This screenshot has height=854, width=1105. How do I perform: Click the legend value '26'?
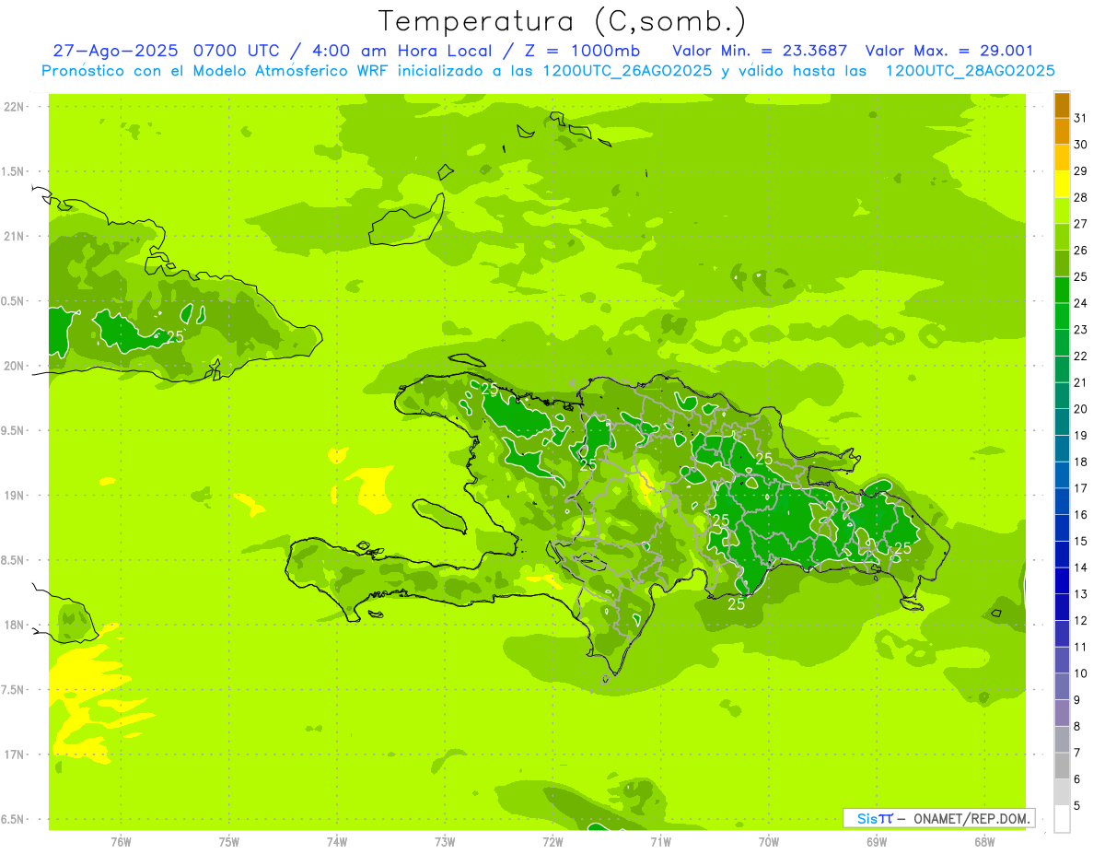click(x=1081, y=250)
